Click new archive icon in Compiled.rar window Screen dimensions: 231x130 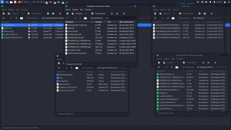point(67,13)
